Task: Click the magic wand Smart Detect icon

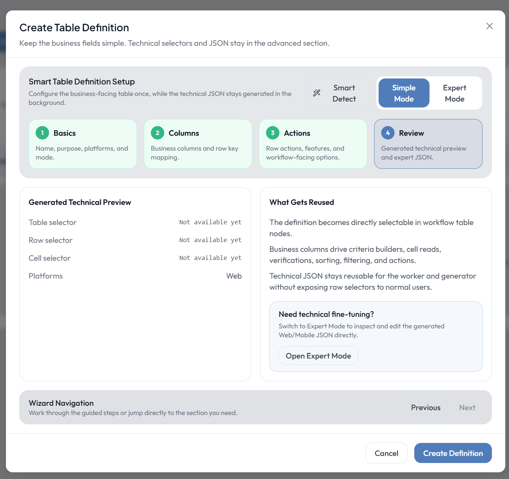Action: pyautogui.click(x=317, y=93)
